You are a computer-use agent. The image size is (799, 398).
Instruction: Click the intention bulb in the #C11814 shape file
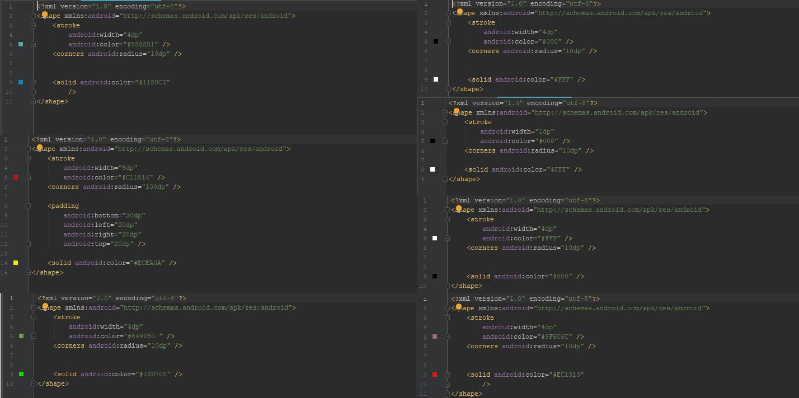(x=40, y=147)
